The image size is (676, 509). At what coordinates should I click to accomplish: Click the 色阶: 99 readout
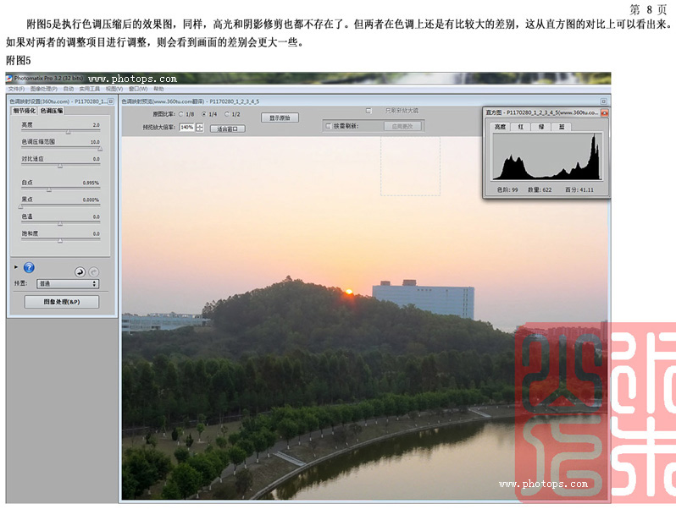click(507, 189)
